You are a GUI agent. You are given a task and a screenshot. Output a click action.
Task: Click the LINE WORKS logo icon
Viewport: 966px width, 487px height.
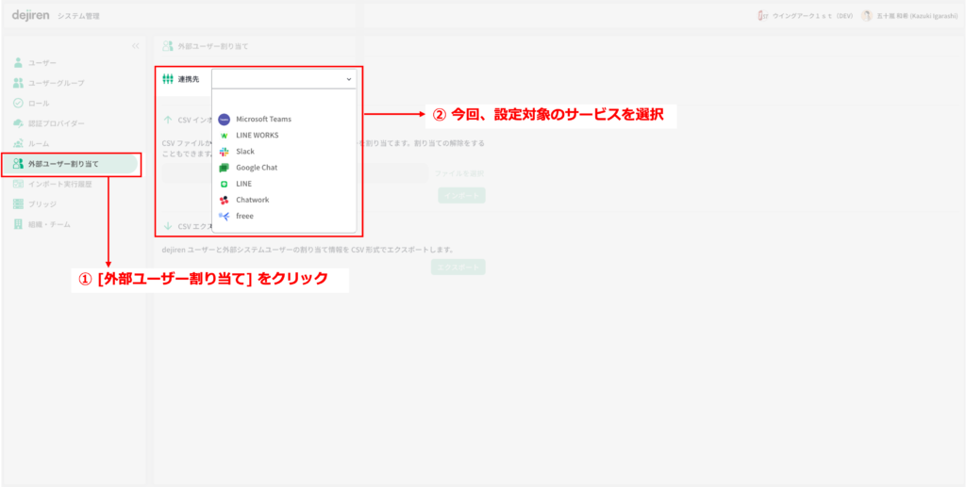point(225,136)
